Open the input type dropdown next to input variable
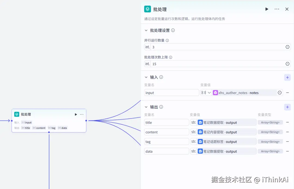The image size is (294, 189). [x=206, y=93]
